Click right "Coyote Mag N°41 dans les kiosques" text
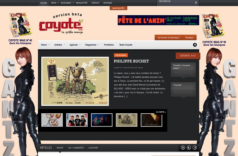 coord(214,43)
